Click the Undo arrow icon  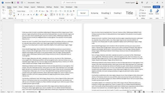[3, 10]
